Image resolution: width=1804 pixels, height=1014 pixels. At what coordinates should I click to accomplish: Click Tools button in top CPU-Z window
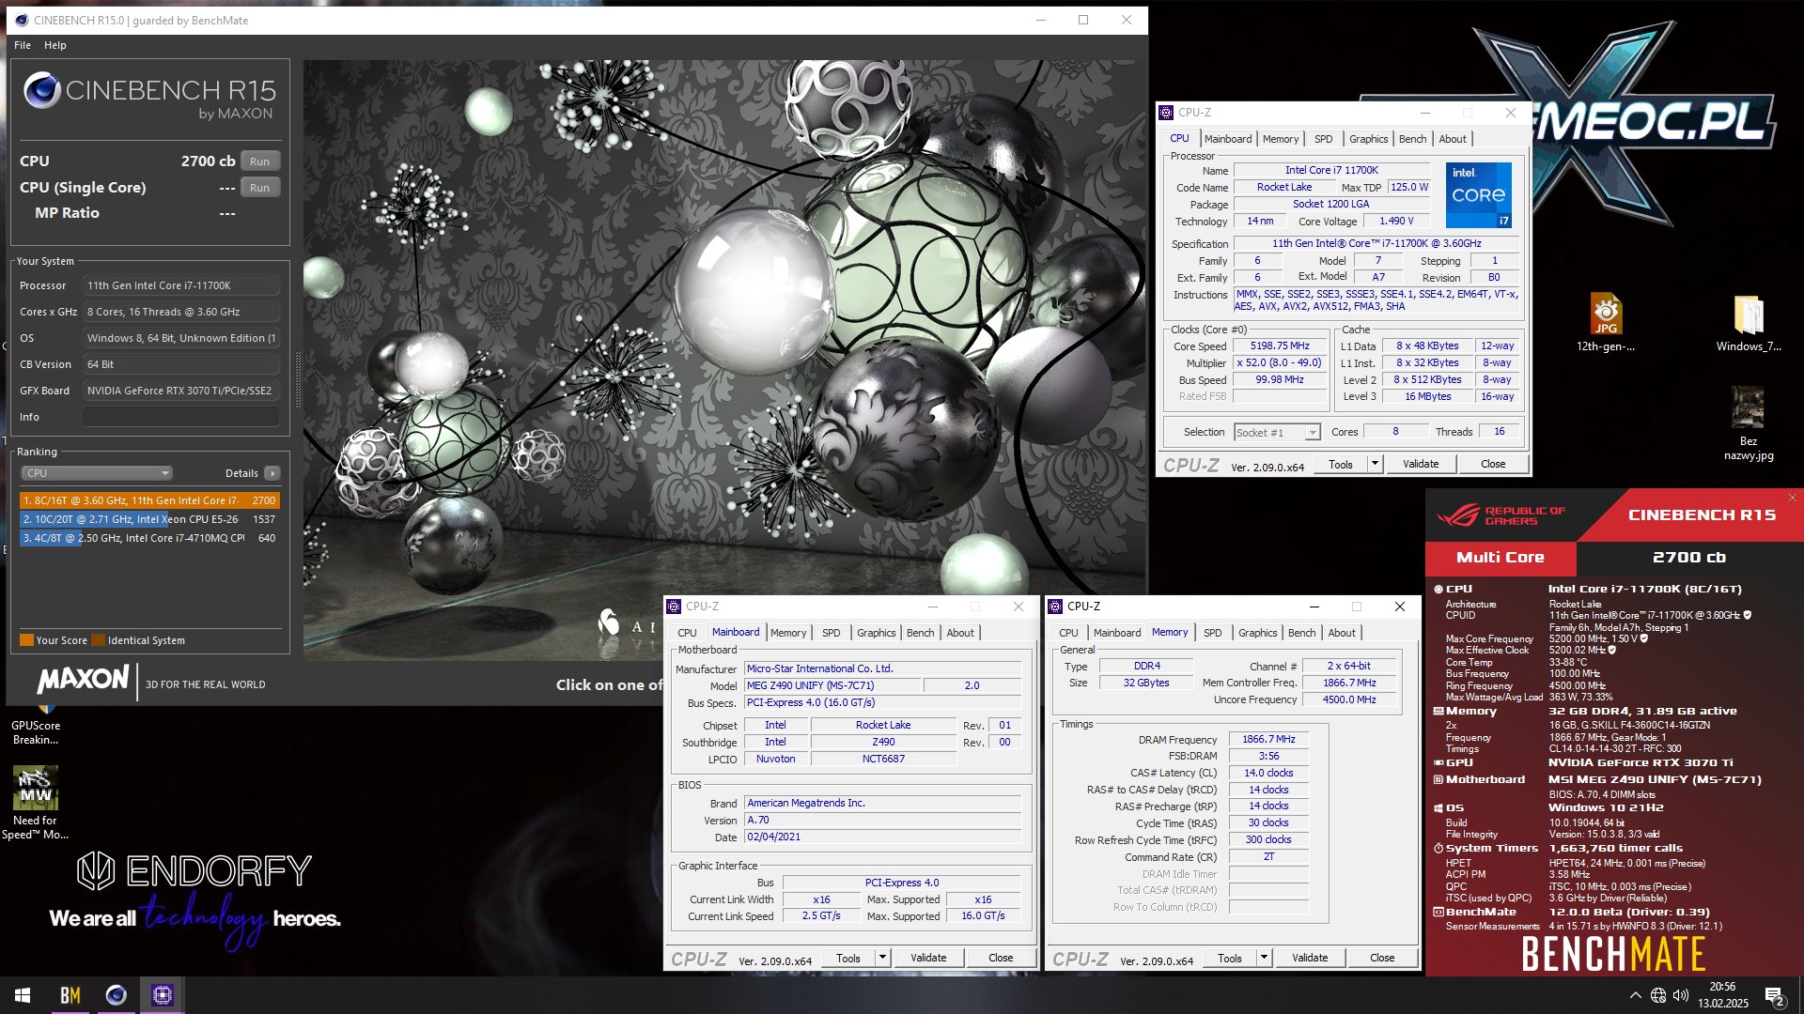point(1341,464)
